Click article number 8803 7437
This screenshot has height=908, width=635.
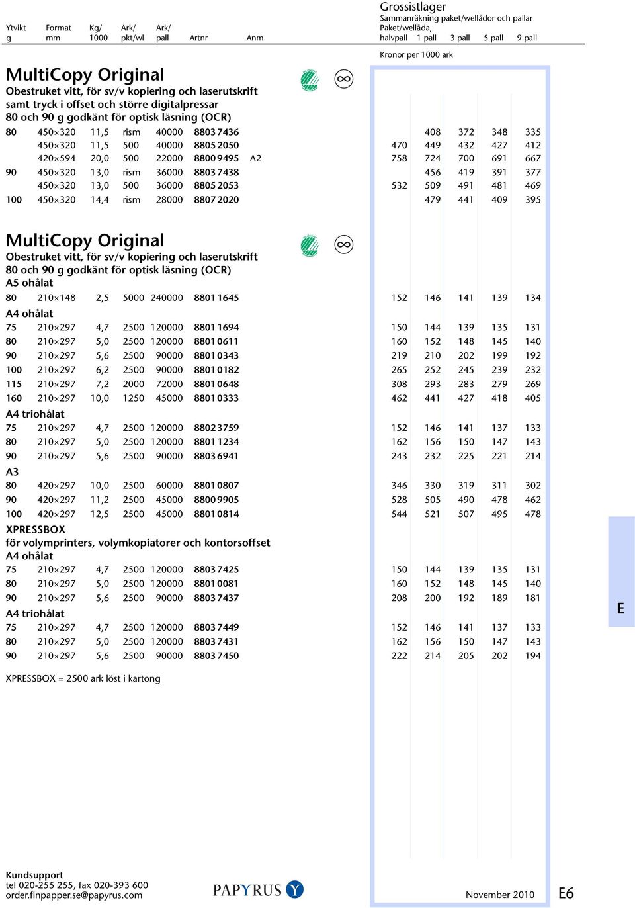click(x=216, y=598)
